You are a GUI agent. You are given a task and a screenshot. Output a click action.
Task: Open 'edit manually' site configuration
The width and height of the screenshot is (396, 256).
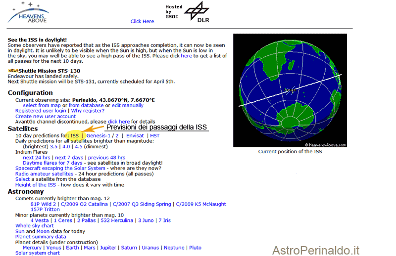[x=128, y=105]
